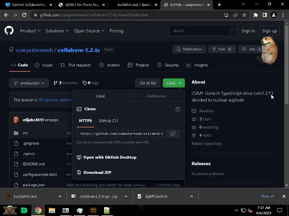Viewport: 289px width, 216px height.
Task: Bookmark this page with star icon
Action: [244, 15]
